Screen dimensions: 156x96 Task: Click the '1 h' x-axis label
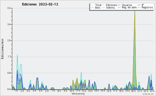point(16,91)
